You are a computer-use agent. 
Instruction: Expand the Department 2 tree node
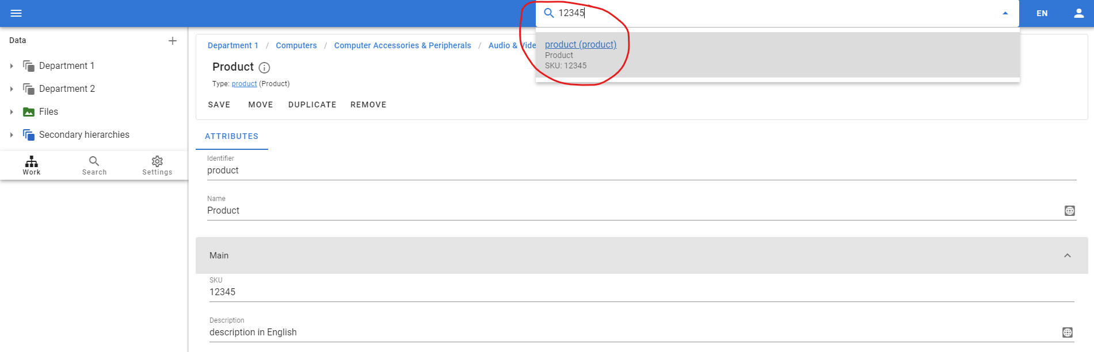pos(12,89)
